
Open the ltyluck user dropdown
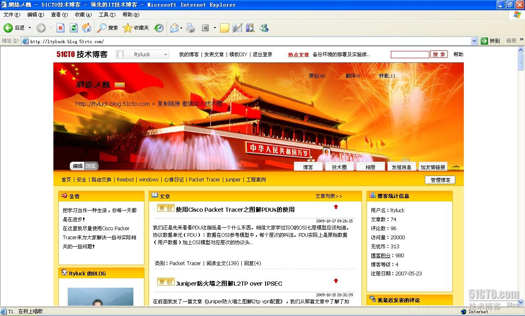142,54
